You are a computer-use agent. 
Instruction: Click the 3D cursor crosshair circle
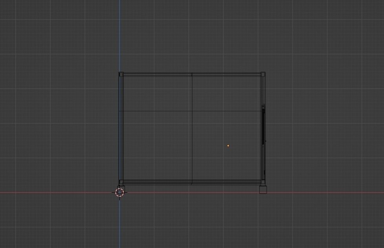119,192
